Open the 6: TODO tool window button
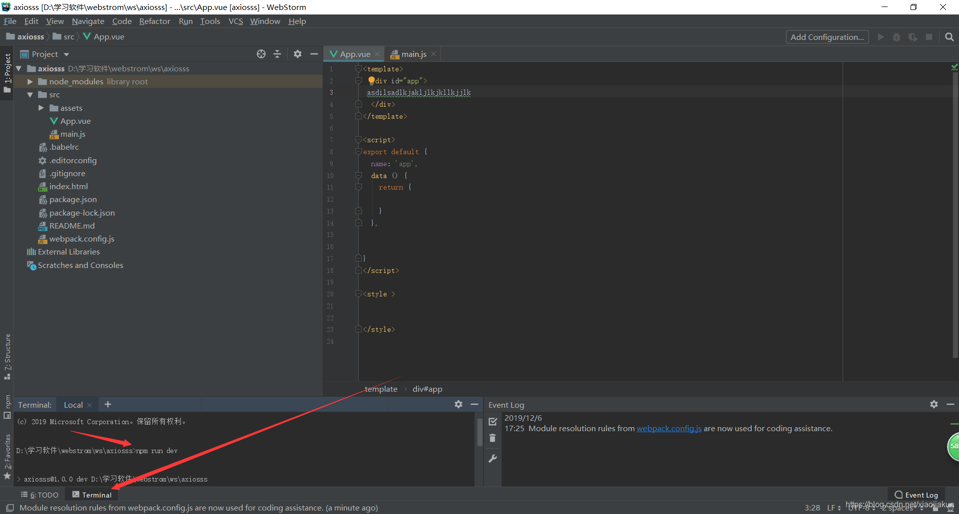 coord(39,495)
